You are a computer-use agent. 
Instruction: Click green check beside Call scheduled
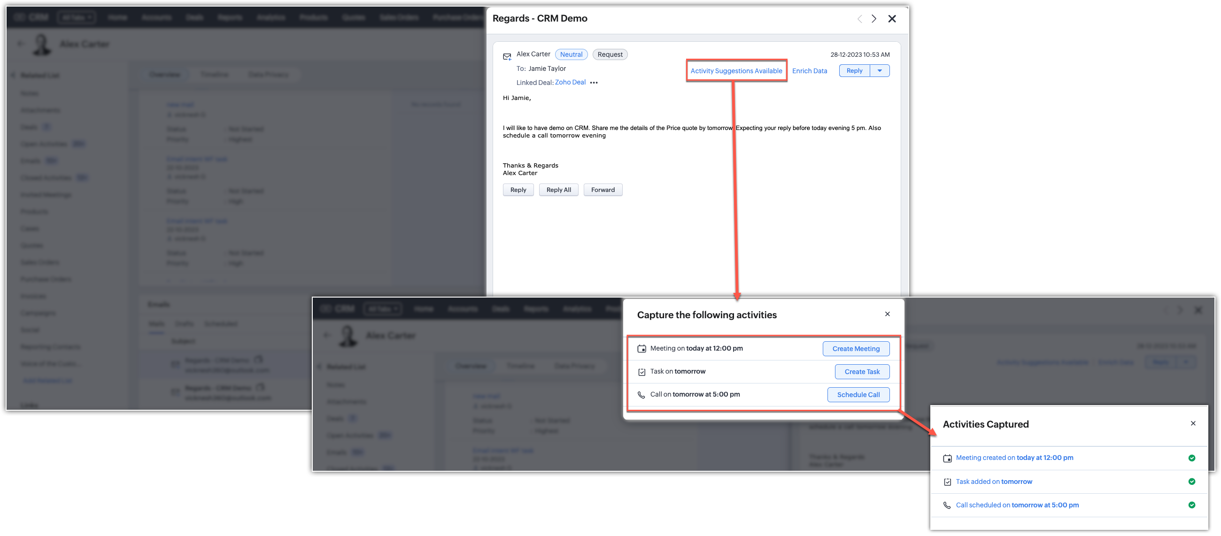1191,505
